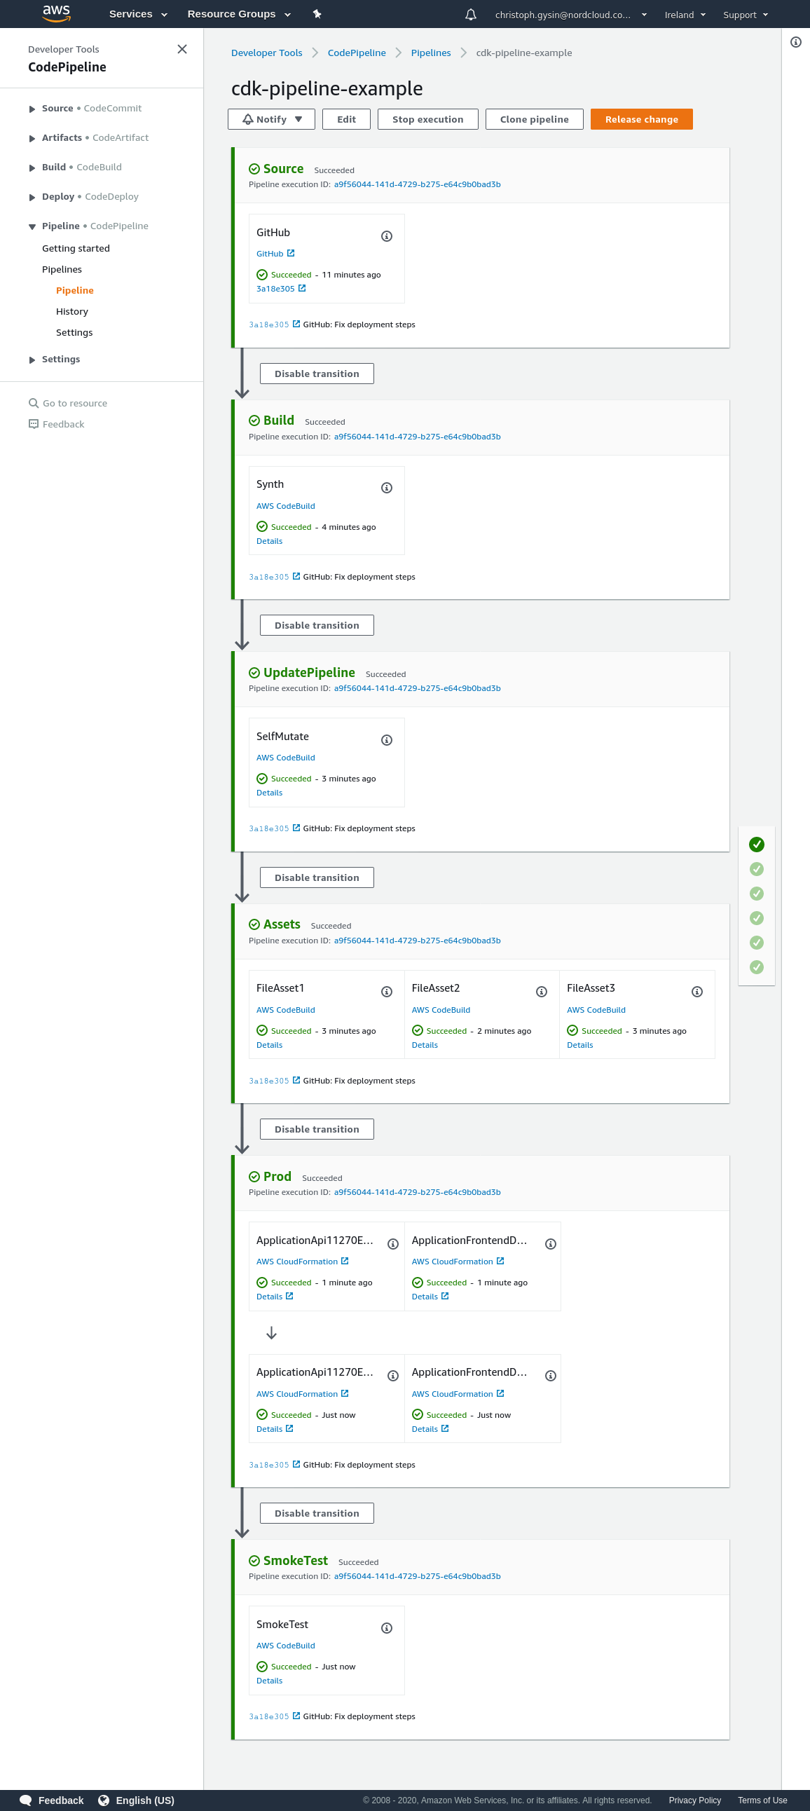Open the GitHub external link in Source action
Image resolution: width=810 pixels, height=1811 pixels.
(x=275, y=254)
